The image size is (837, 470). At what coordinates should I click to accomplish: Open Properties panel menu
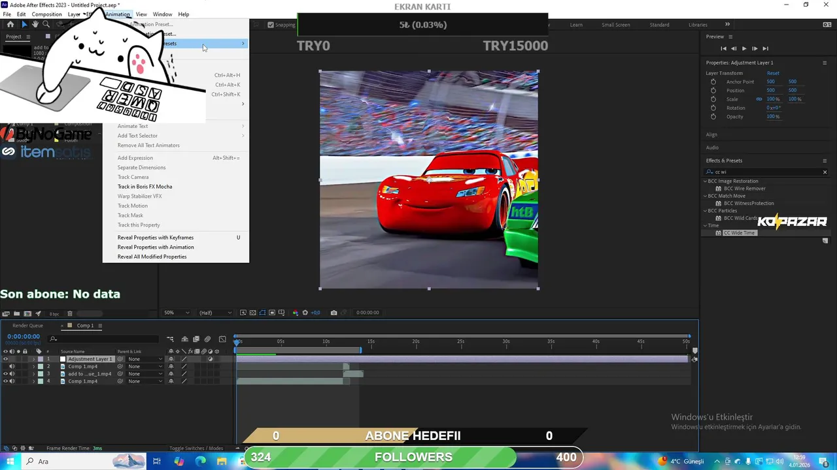[825, 63]
